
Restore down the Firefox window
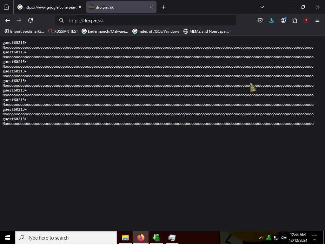click(303, 7)
